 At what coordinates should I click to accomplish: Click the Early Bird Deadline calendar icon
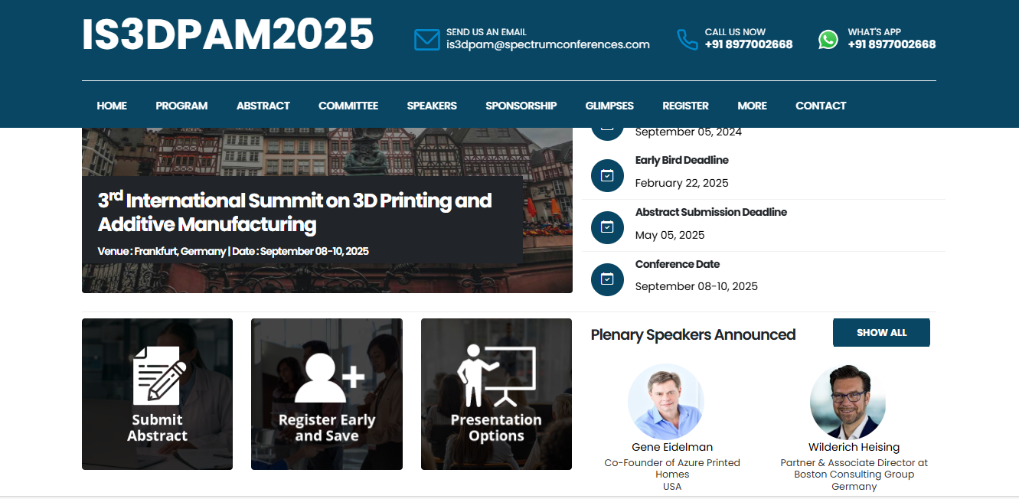click(607, 175)
